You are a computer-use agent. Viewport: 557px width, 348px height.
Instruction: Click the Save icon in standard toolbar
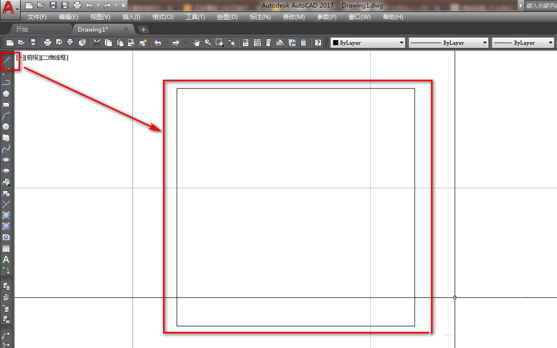tap(33, 43)
